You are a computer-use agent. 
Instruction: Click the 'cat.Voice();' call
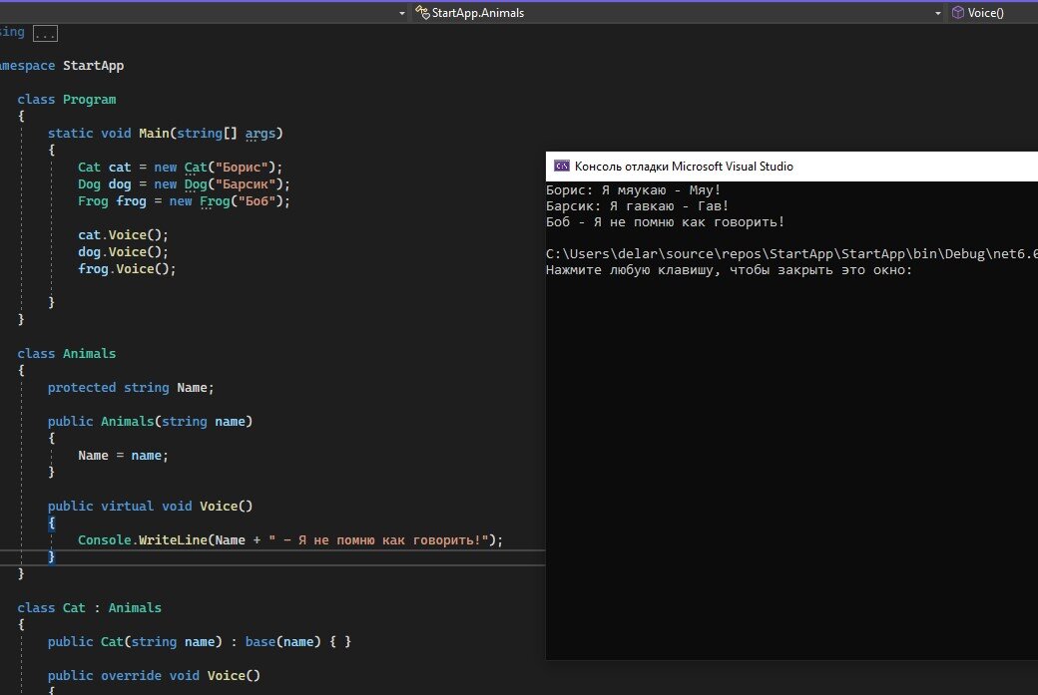pos(123,235)
